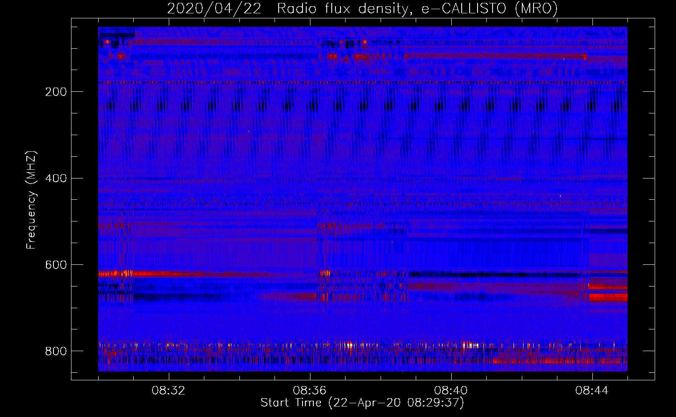
Task: Click the 08:44 time tick label
Action: coord(592,391)
